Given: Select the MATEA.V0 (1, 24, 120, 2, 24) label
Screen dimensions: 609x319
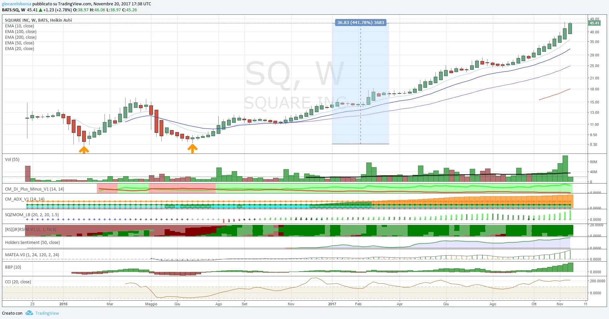Looking at the screenshot, I should point(32,255).
